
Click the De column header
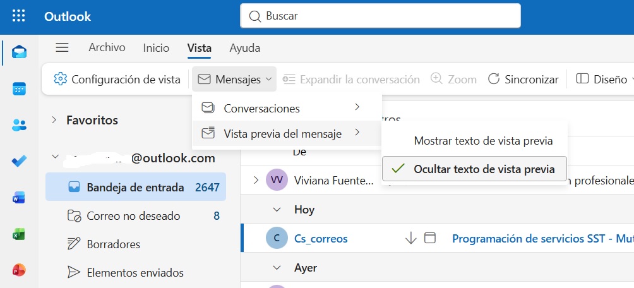click(x=299, y=152)
